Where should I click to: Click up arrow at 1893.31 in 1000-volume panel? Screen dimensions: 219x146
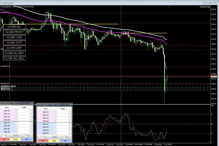(x=70, y=118)
